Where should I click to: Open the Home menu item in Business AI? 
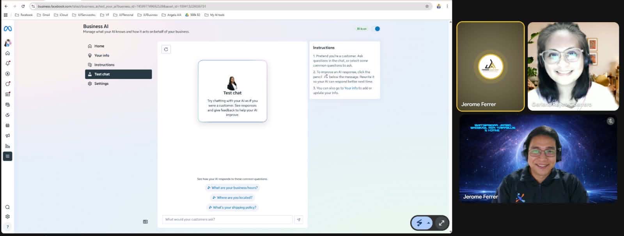point(118,46)
